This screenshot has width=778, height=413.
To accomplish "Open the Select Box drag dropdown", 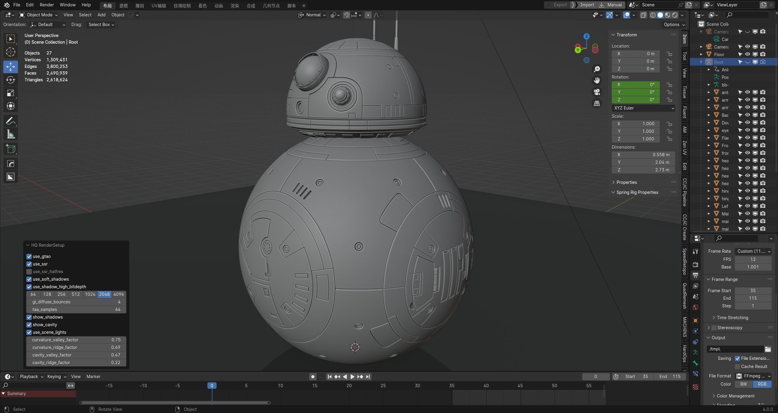I will (x=101, y=25).
